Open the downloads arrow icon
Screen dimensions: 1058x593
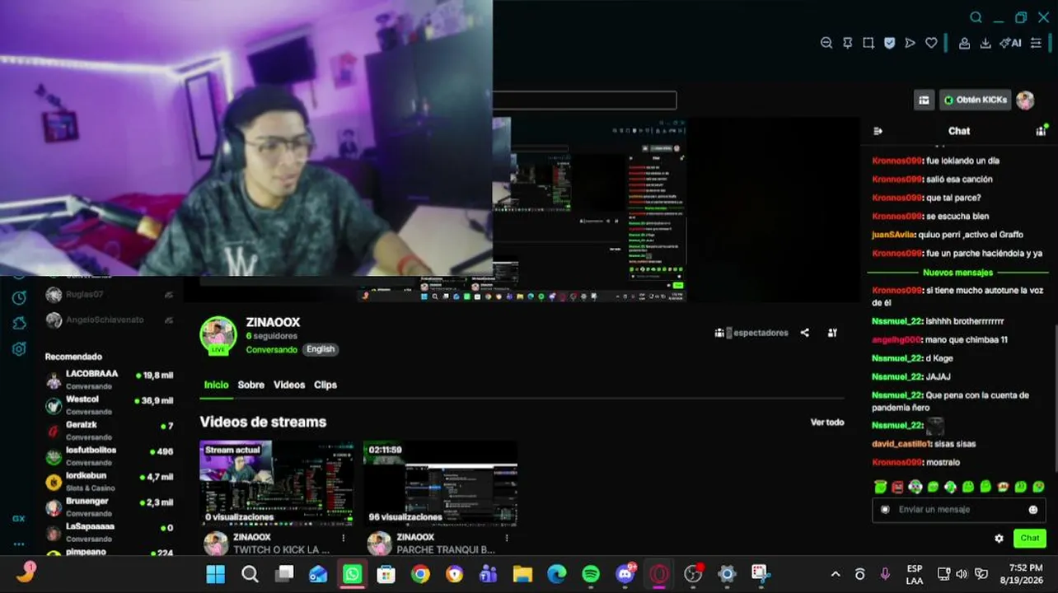tap(985, 43)
